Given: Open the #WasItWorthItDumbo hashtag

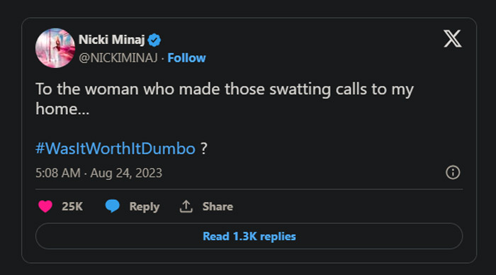Looking at the screenshot, I should point(115,148).
